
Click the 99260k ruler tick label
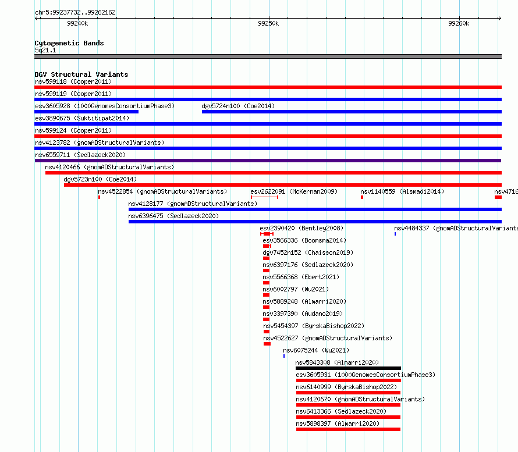tap(459, 23)
